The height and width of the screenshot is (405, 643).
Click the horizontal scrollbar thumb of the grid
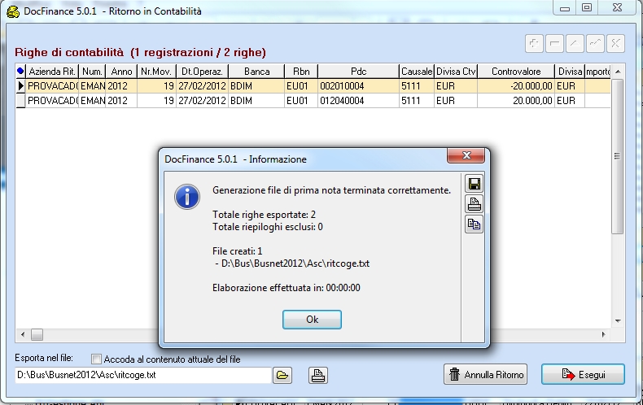37,334
